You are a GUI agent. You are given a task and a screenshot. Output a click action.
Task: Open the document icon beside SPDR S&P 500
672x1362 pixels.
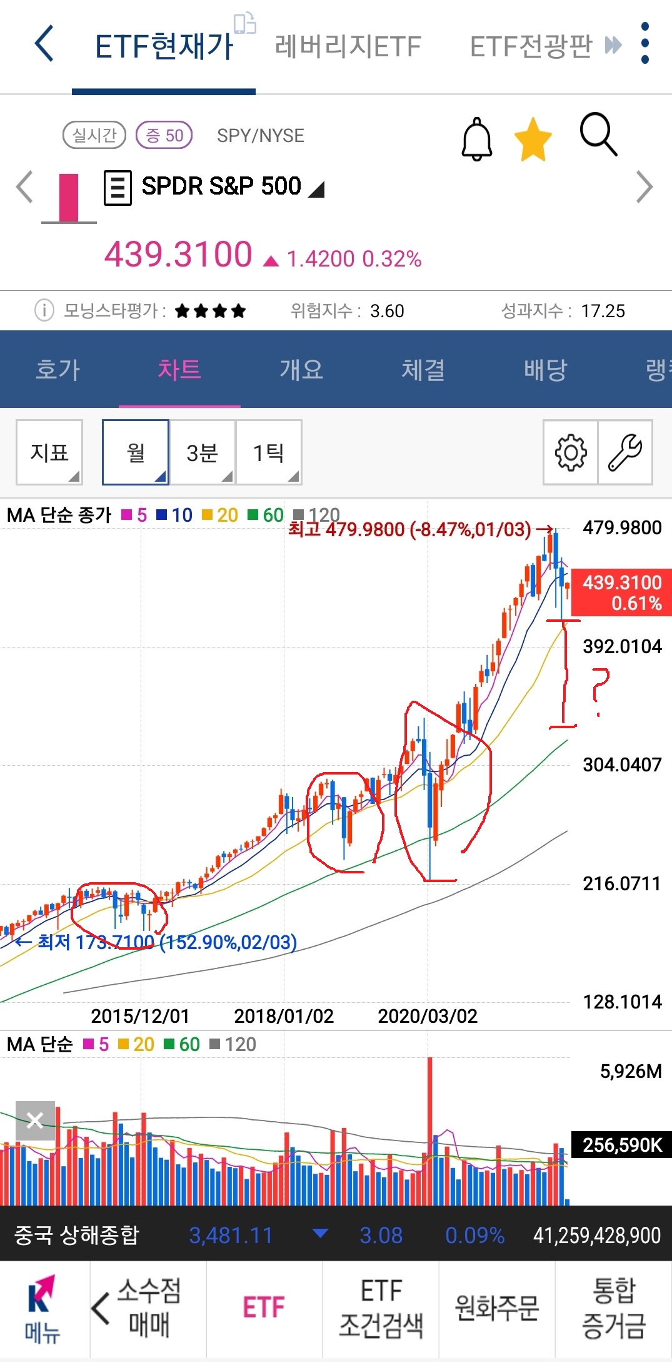click(118, 188)
